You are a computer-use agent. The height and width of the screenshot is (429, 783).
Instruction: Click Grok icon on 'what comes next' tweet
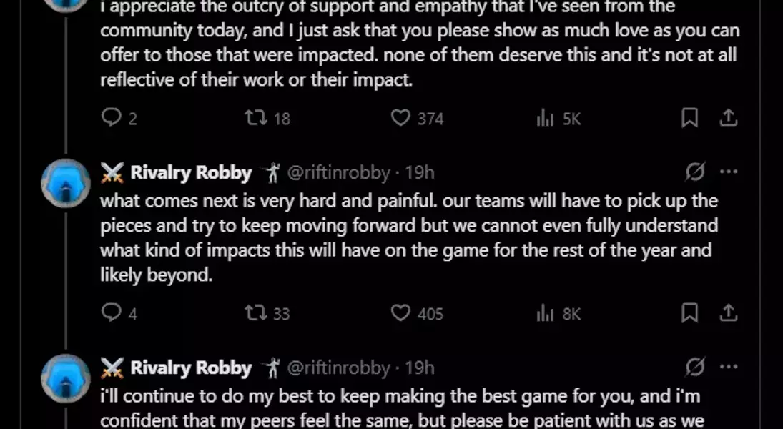click(695, 172)
